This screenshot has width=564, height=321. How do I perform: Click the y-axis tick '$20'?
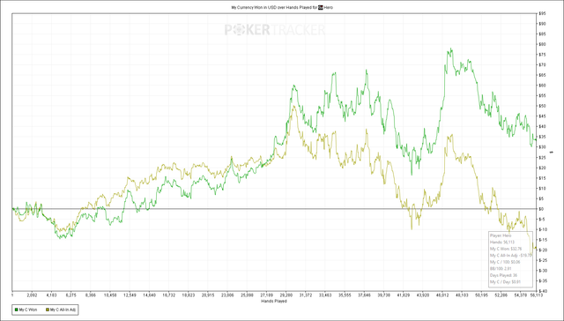point(542,168)
